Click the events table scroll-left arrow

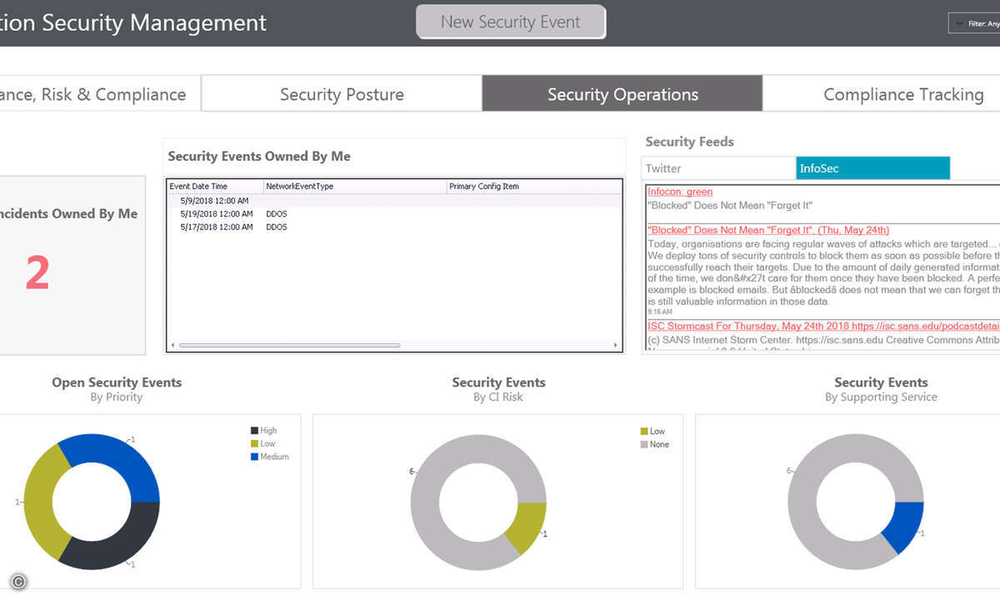click(x=172, y=345)
